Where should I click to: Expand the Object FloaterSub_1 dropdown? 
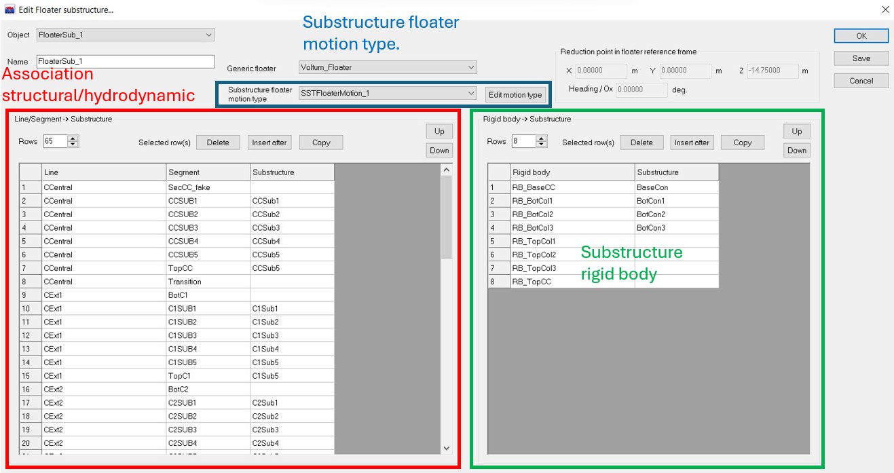(208, 35)
